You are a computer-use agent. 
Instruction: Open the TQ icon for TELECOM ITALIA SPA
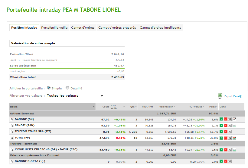click(230, 132)
